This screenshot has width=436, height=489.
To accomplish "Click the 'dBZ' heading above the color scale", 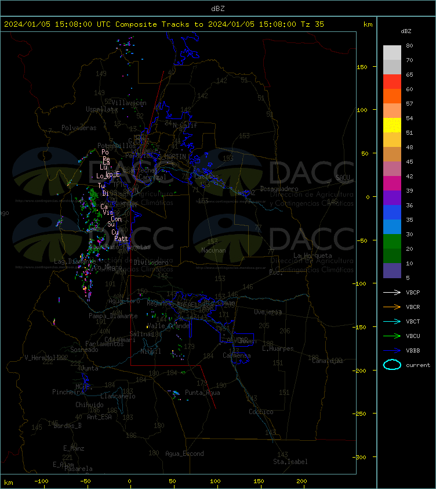I will click(x=406, y=31).
